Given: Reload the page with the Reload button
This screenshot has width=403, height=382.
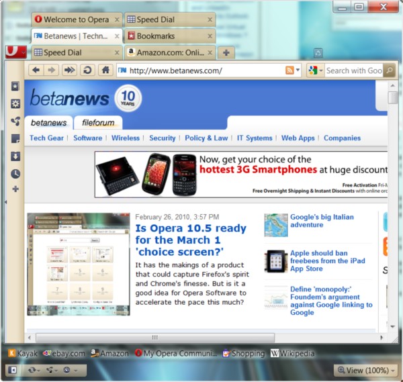Looking at the screenshot, I should coord(87,70).
